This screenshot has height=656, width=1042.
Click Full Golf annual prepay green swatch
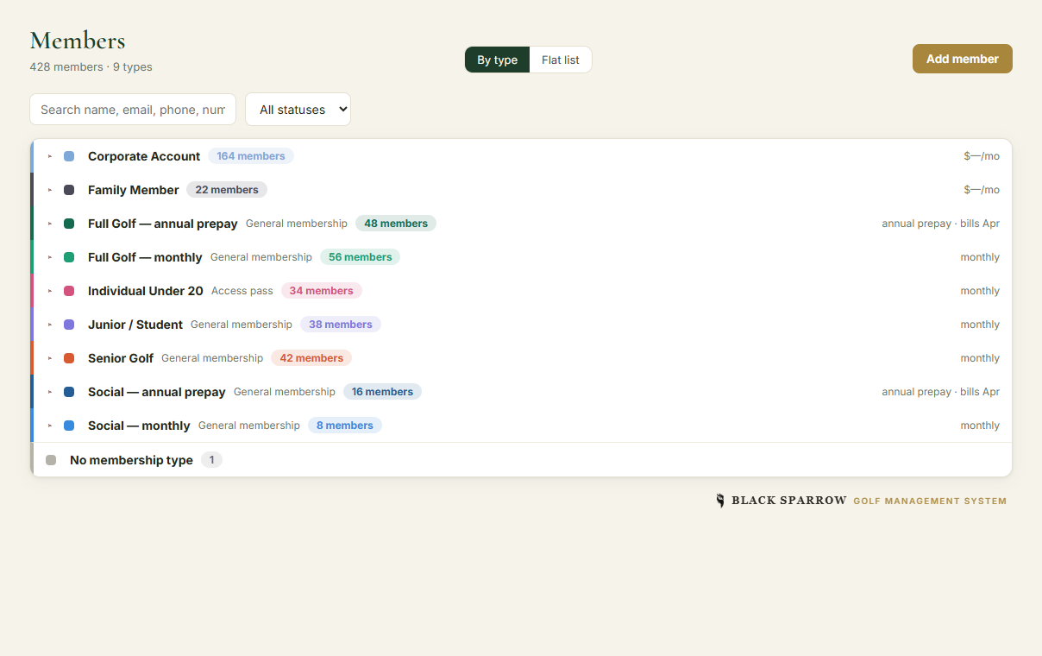[x=69, y=224]
